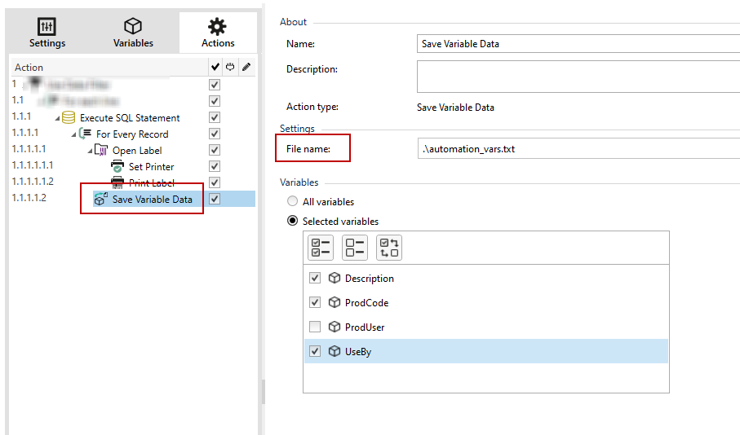Switch to the Settings tab
Image resolution: width=740 pixels, height=435 pixels.
coord(47,33)
